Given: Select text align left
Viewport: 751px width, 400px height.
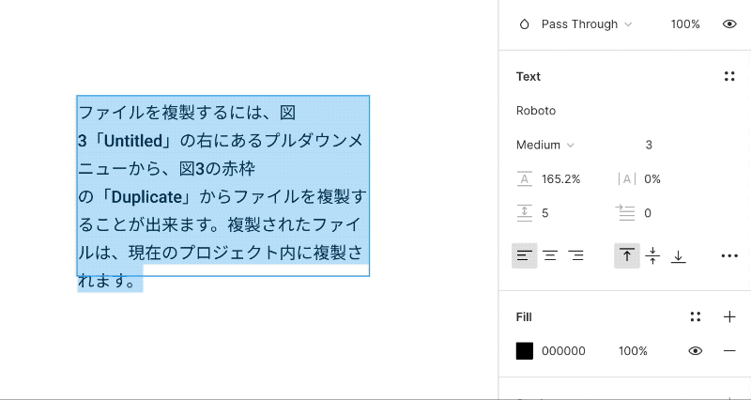Looking at the screenshot, I should click(524, 255).
